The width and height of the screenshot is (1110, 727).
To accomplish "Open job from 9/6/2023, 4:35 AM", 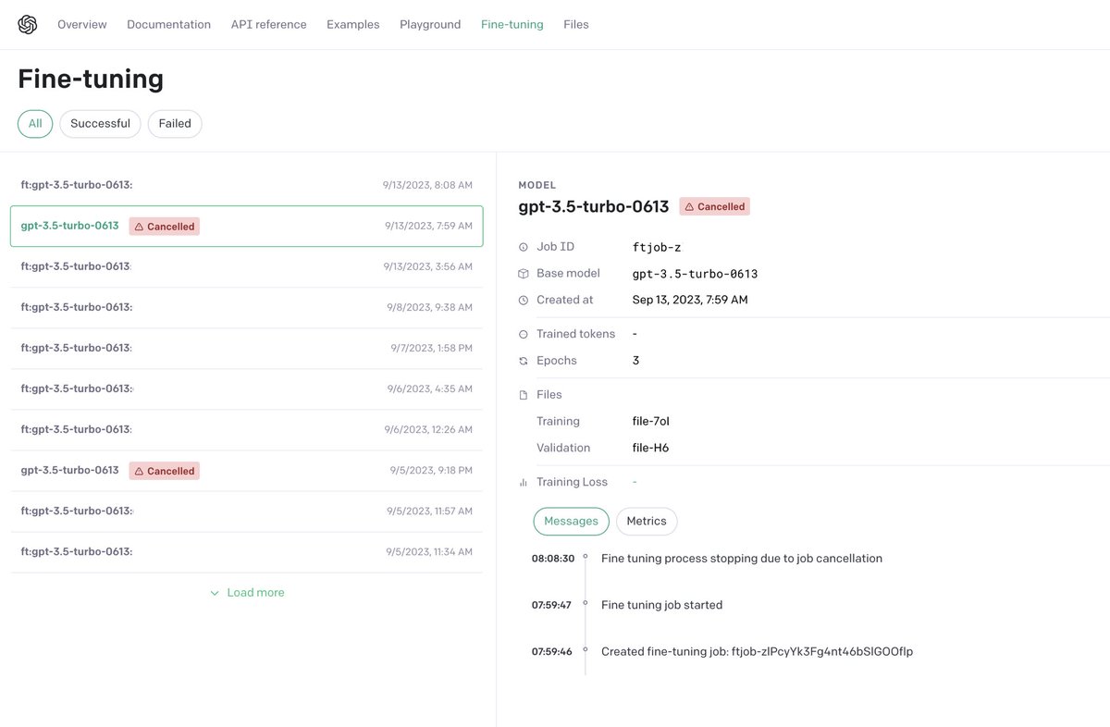I will (x=247, y=388).
